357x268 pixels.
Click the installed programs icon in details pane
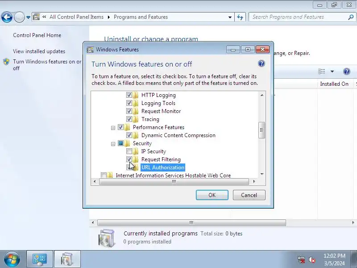106,239
